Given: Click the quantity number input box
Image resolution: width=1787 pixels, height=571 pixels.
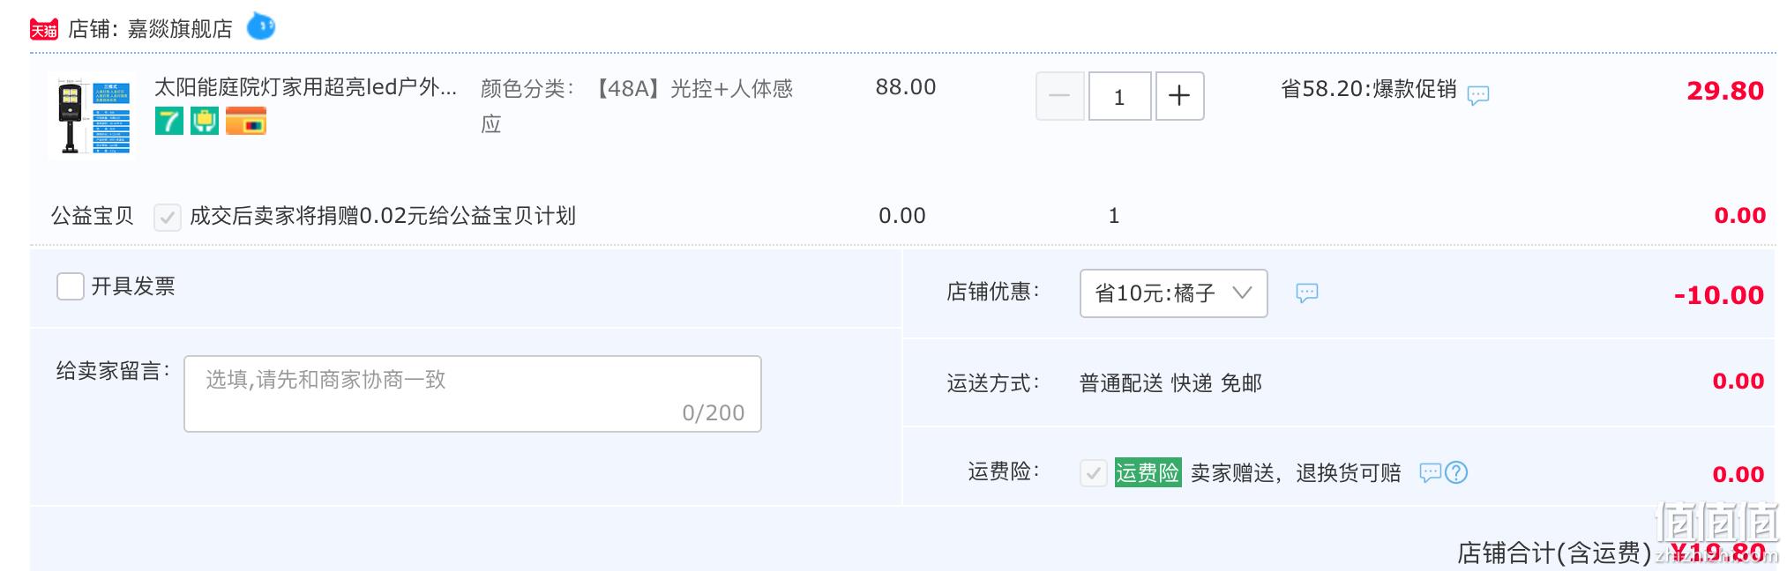Looking at the screenshot, I should click(1120, 96).
